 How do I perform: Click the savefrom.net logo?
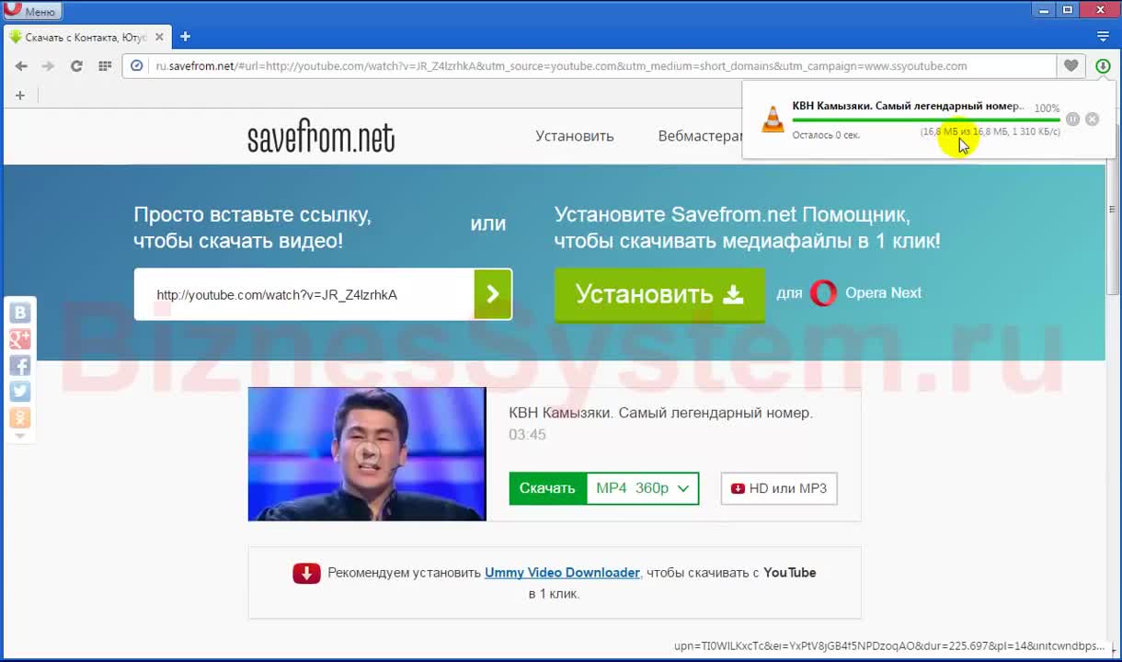[x=321, y=137]
